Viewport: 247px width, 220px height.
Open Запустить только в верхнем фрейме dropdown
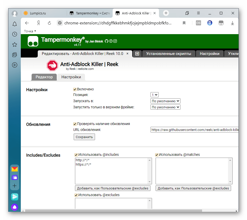pos(165,107)
